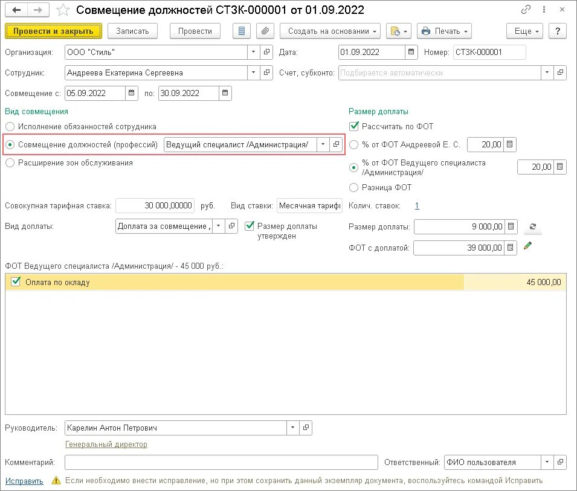
Task: Open the Сотрудник record via open icon
Action: click(x=266, y=72)
